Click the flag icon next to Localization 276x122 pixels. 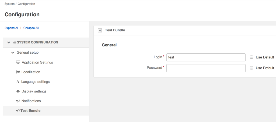[18, 72]
